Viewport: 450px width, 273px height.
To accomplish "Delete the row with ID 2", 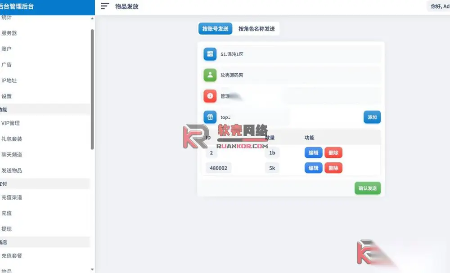I will point(333,153).
